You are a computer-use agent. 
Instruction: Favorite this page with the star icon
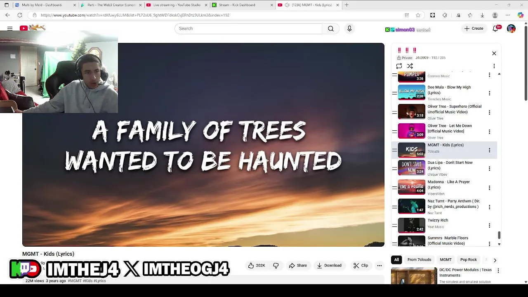(418, 15)
